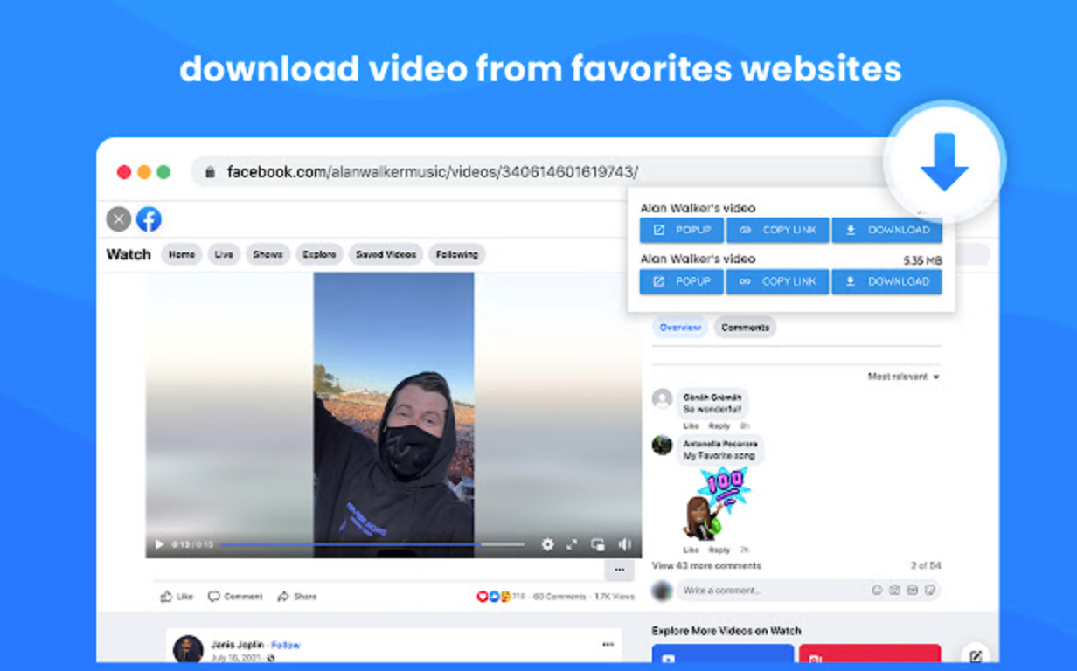Like the "So wonderful!" comment

point(691,426)
